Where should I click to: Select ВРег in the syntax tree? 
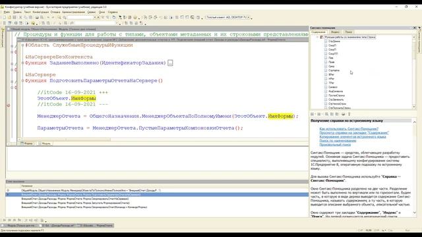[x=331, y=74]
